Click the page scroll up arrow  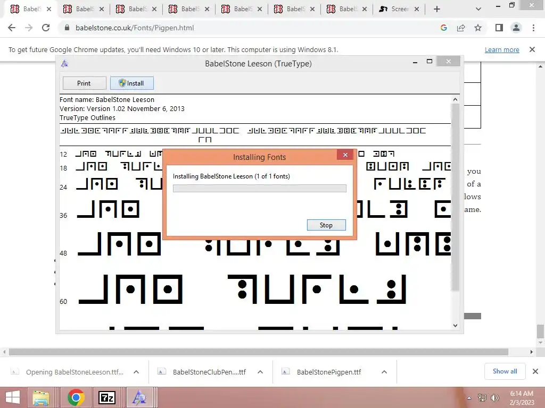tap(540, 66)
